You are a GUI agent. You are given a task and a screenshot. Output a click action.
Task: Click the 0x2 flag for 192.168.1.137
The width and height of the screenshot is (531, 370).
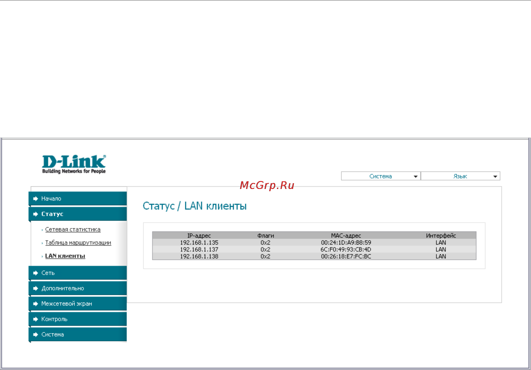coord(266,250)
